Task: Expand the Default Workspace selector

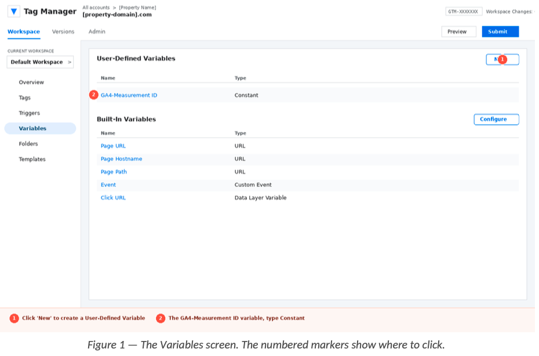Action: click(40, 62)
